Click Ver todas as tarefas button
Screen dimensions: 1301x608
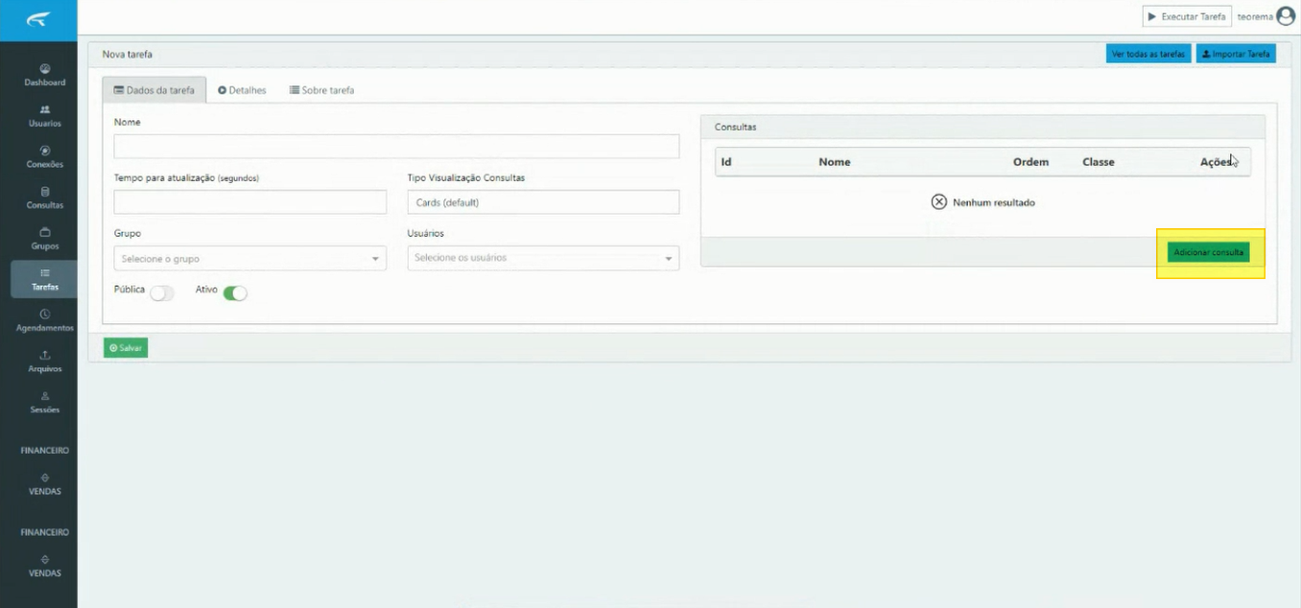click(x=1148, y=54)
